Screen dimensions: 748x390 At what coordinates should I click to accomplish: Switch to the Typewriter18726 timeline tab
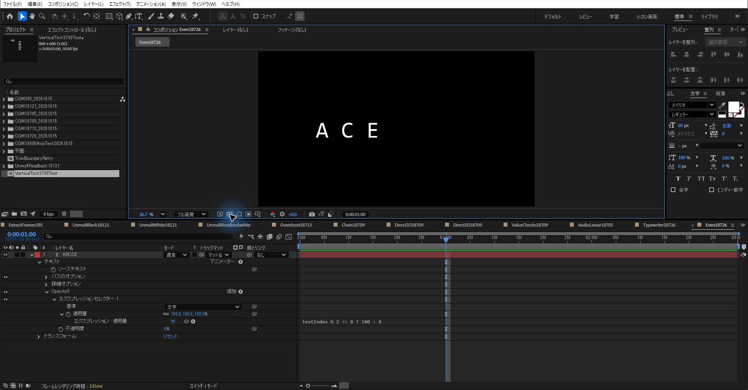(x=659, y=225)
